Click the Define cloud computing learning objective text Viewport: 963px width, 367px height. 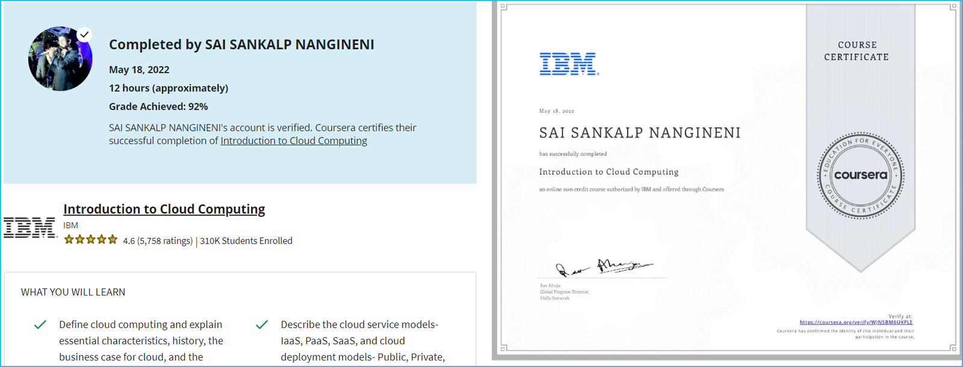point(141,341)
